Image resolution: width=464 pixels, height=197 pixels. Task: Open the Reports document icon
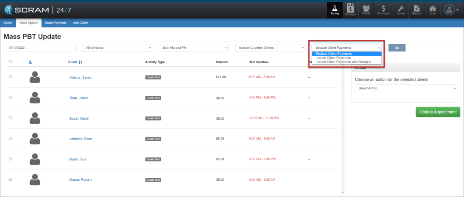coord(416,9)
